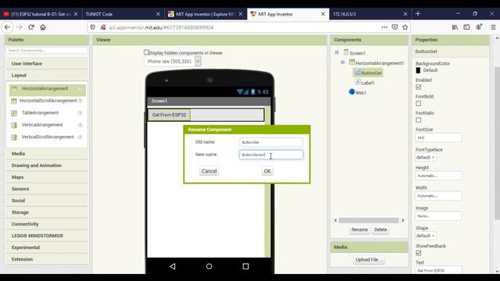Viewport: 500px width, 281px height.
Task: Click the Save to Pocket icon
Action: 395,27
